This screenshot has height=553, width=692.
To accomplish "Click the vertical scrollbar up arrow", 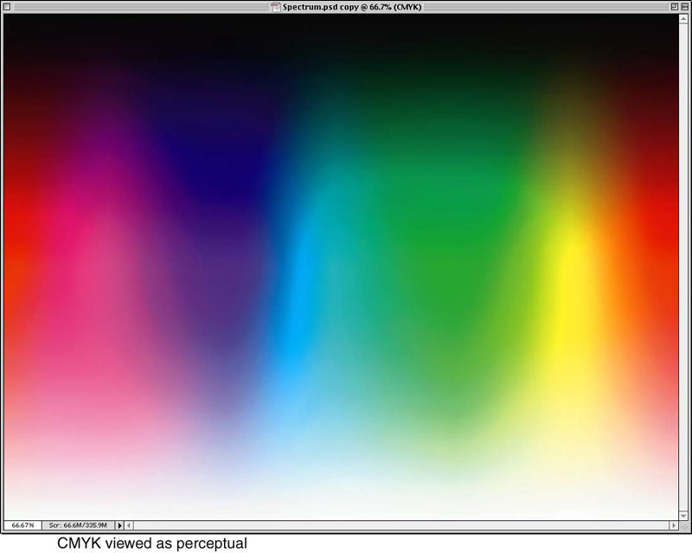I will (x=684, y=19).
